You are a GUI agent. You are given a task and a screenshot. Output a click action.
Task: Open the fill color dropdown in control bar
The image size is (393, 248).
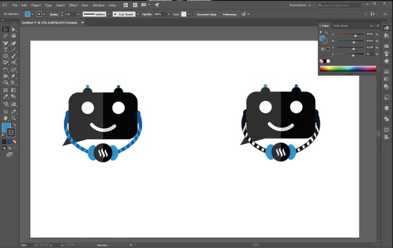click(x=33, y=14)
